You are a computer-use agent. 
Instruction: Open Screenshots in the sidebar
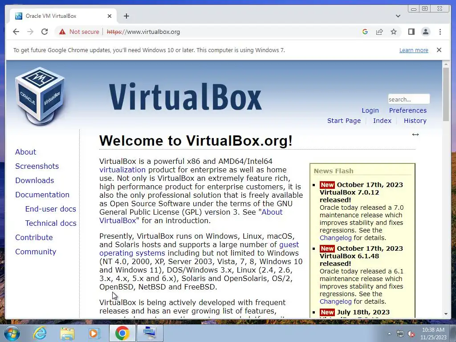pyautogui.click(x=37, y=166)
